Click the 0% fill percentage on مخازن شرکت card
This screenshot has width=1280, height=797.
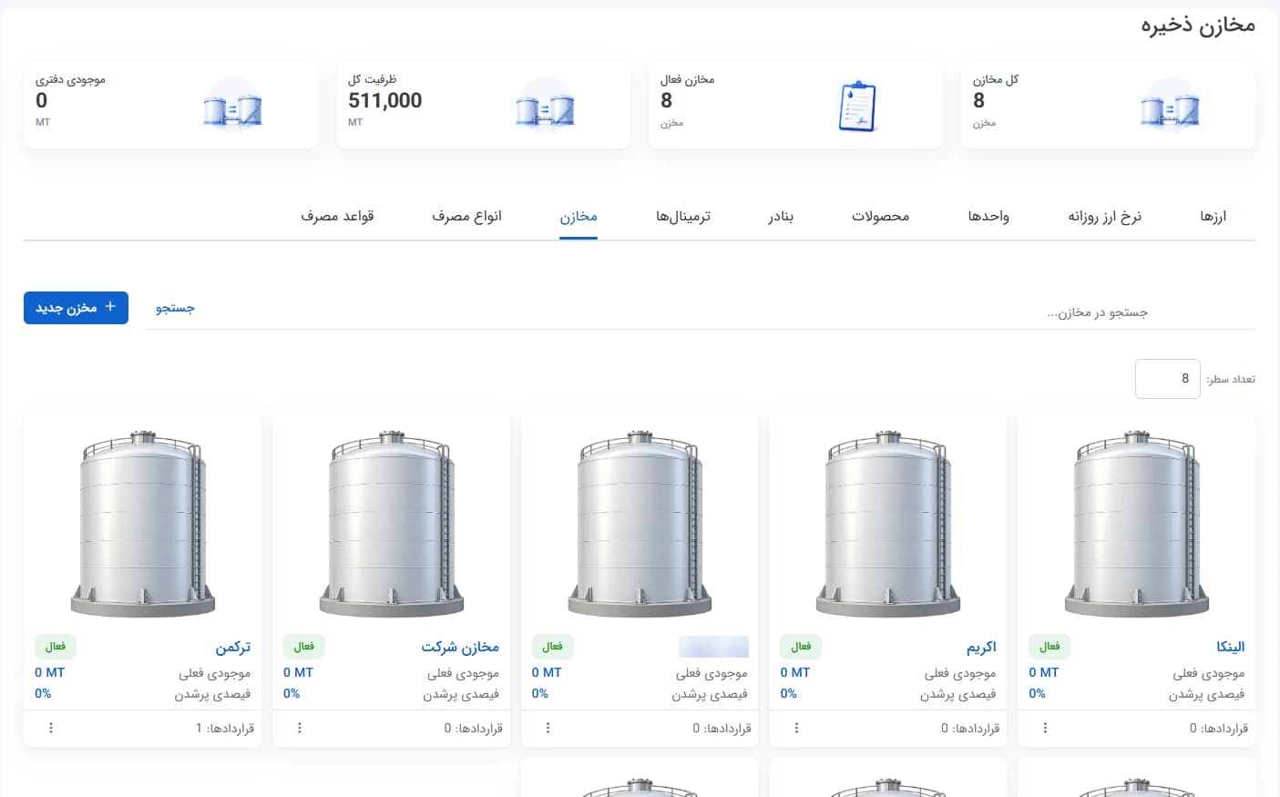click(292, 693)
